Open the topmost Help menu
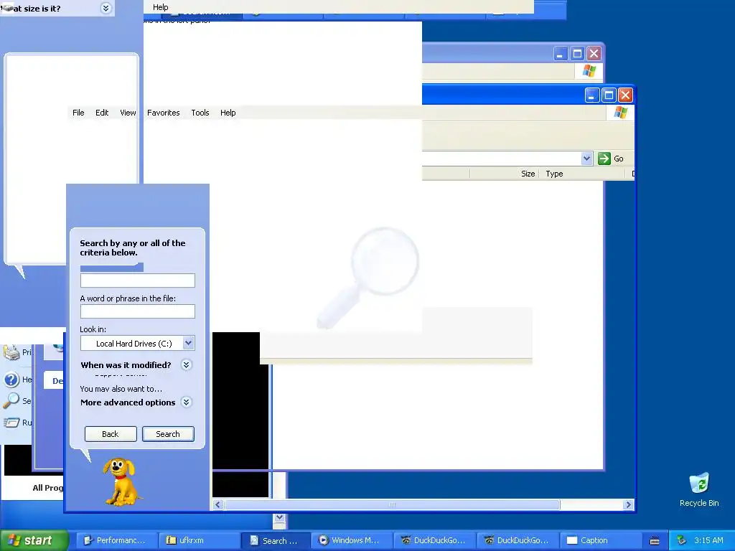 160,7
